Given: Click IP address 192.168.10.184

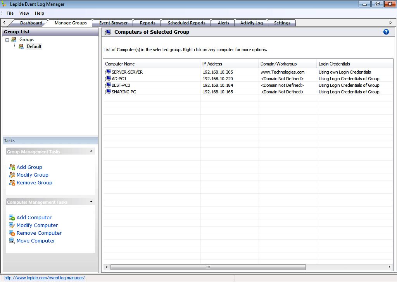Looking at the screenshot, I should coord(218,85).
